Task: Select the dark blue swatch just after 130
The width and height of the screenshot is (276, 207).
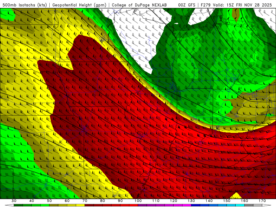Action: pyautogui.click(x=196, y=205)
